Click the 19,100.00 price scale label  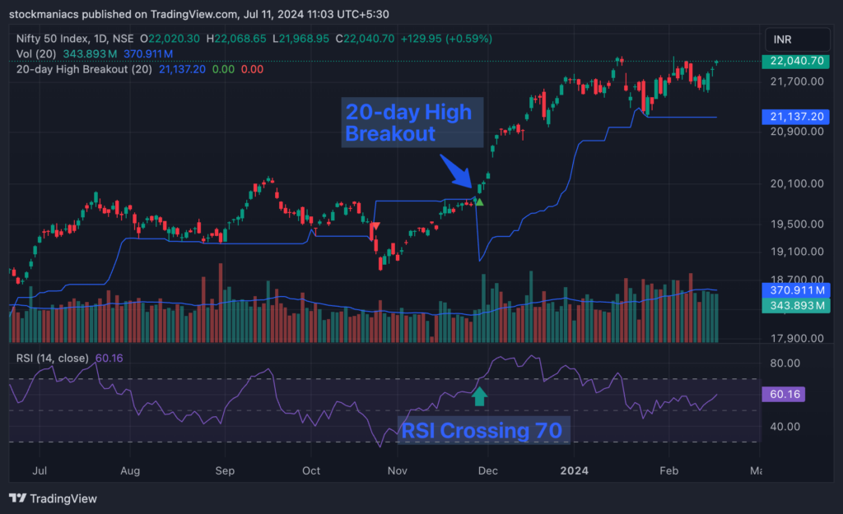(797, 252)
